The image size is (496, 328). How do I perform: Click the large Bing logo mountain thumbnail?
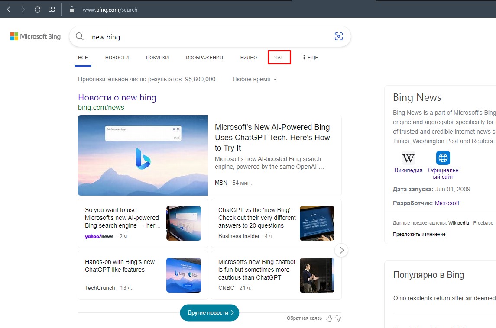point(143,155)
